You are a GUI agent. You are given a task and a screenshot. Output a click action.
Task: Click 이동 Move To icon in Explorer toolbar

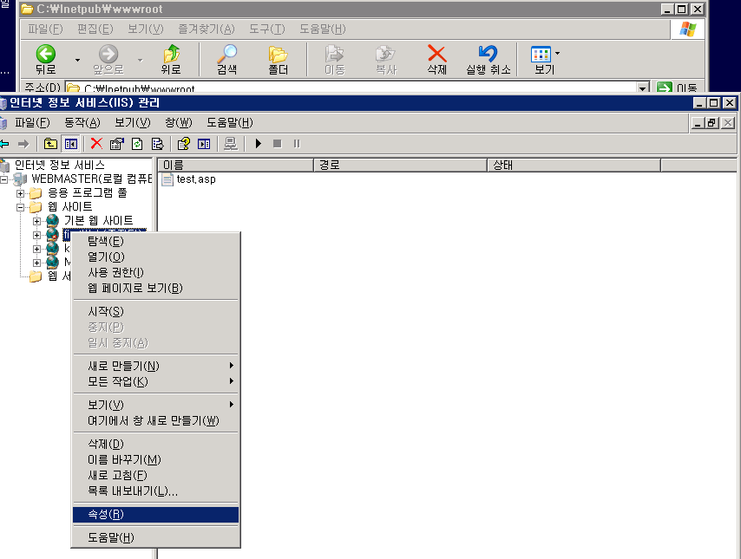coord(335,60)
